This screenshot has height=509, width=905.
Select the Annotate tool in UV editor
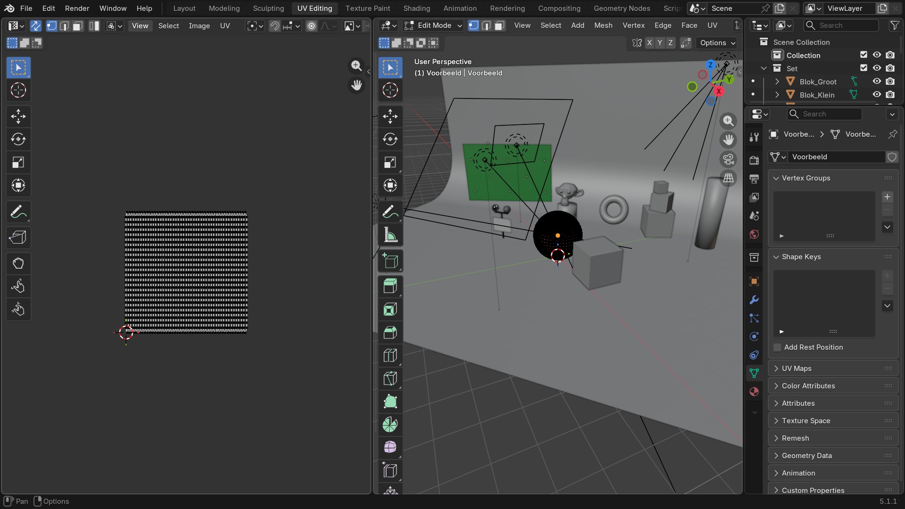[x=18, y=212]
